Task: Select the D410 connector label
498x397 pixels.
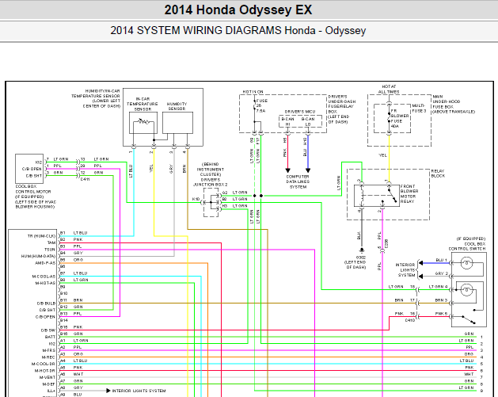Action: pos(410,320)
